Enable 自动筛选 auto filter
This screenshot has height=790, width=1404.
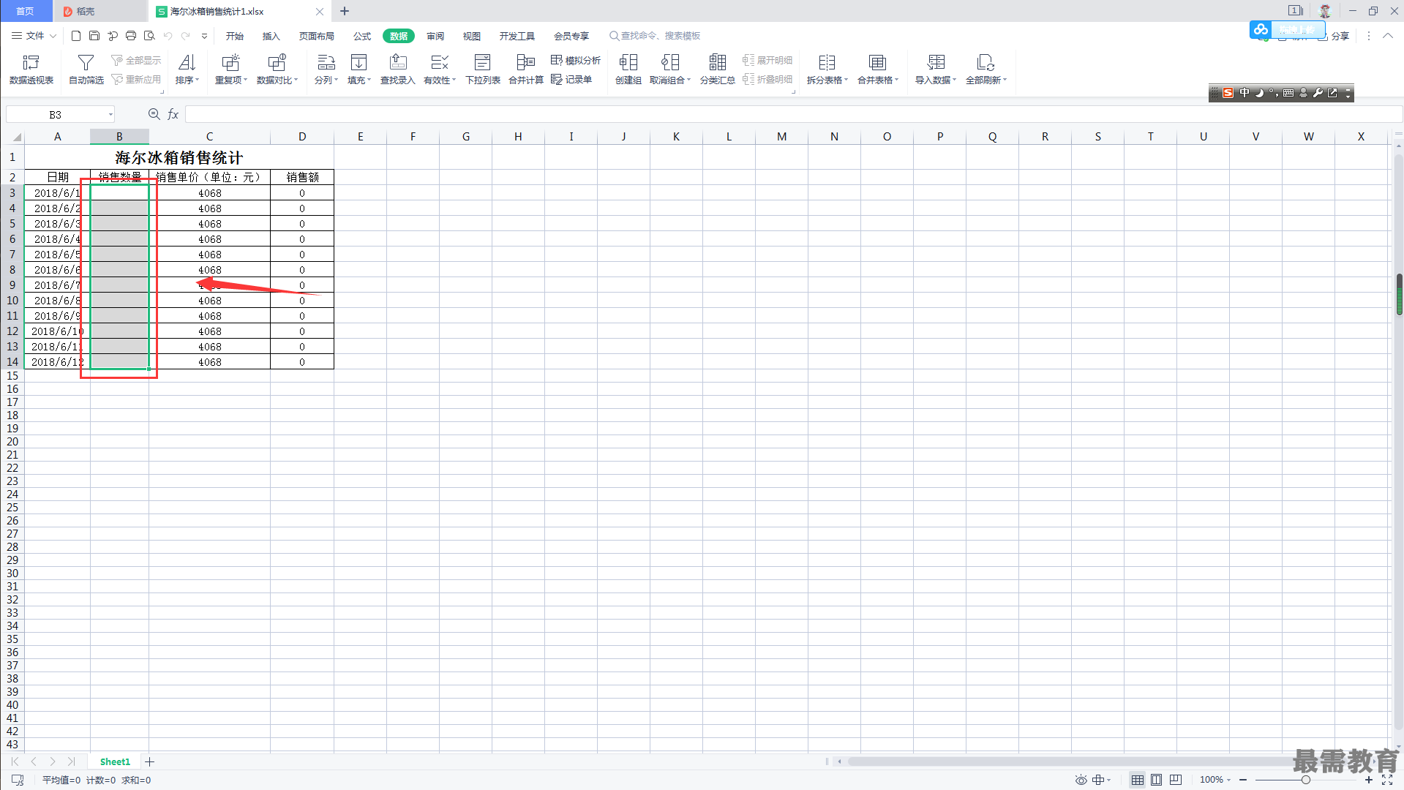[x=86, y=69]
